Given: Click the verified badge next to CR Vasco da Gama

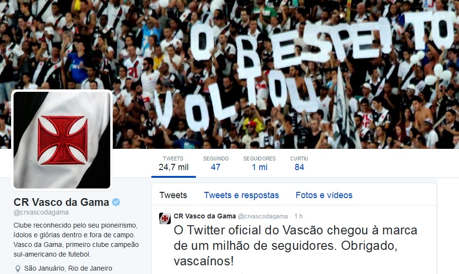Looking at the screenshot, I should click(x=116, y=202).
